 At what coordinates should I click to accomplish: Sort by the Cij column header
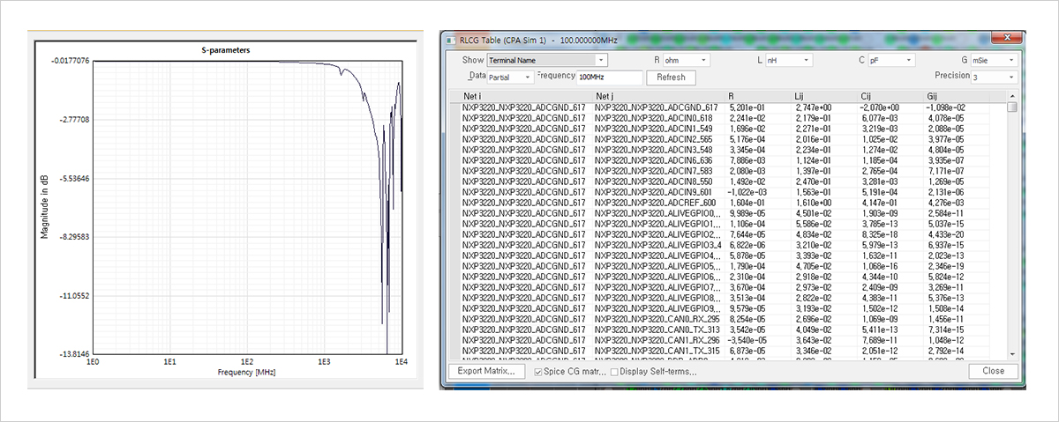[890, 96]
